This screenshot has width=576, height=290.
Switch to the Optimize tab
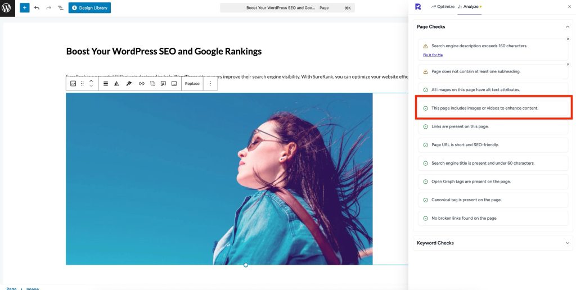[442, 7]
